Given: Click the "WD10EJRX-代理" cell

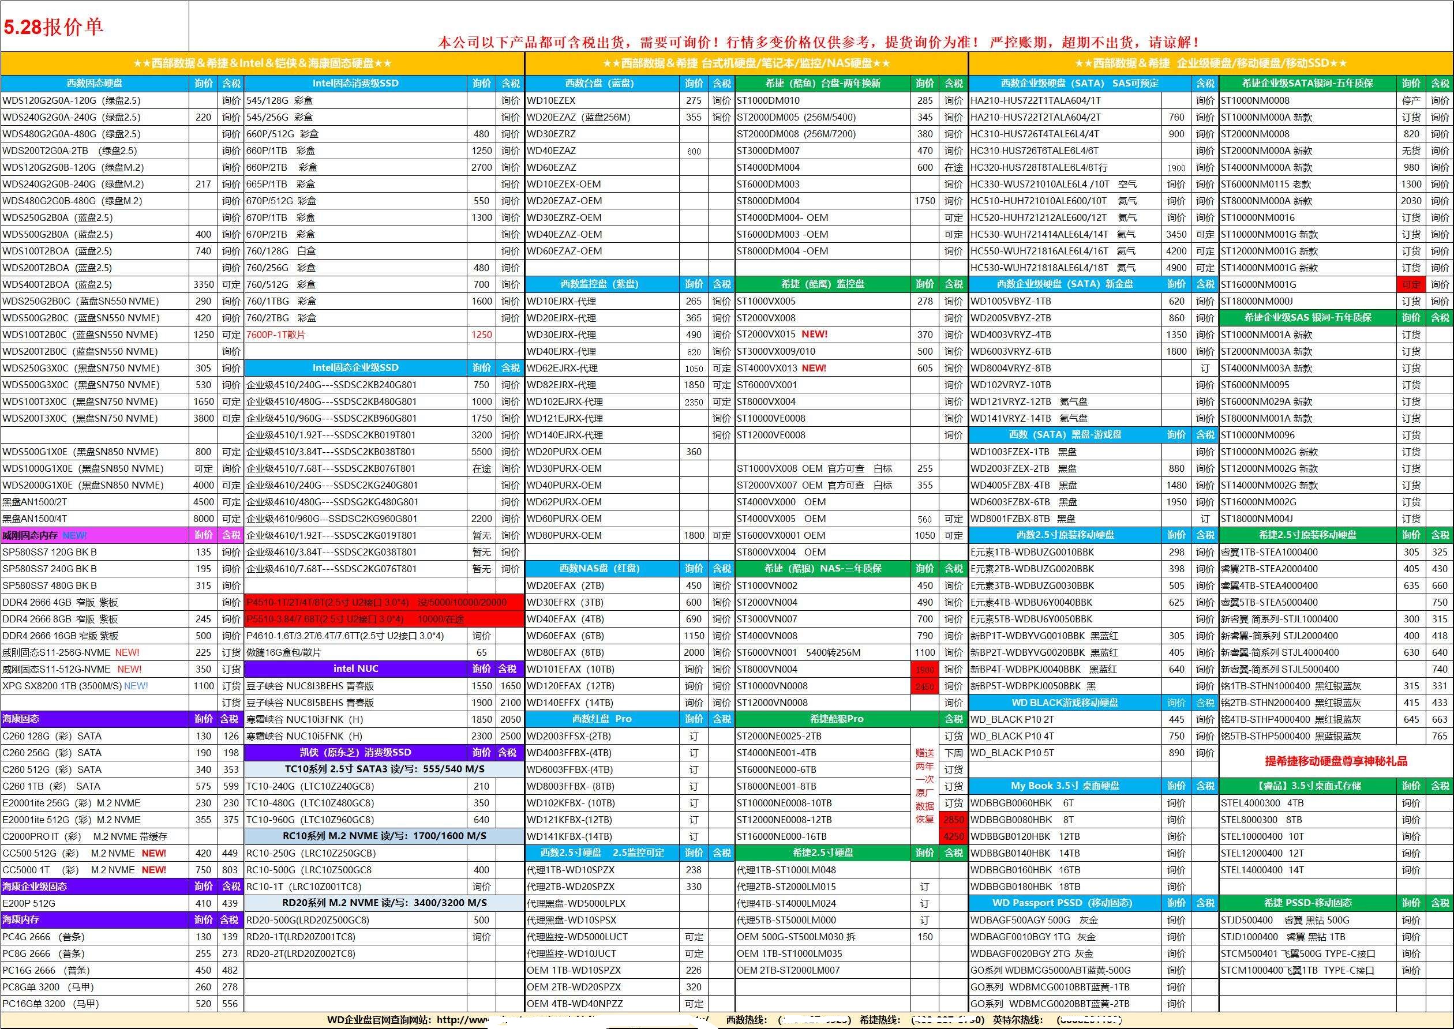Looking at the screenshot, I should click(602, 301).
